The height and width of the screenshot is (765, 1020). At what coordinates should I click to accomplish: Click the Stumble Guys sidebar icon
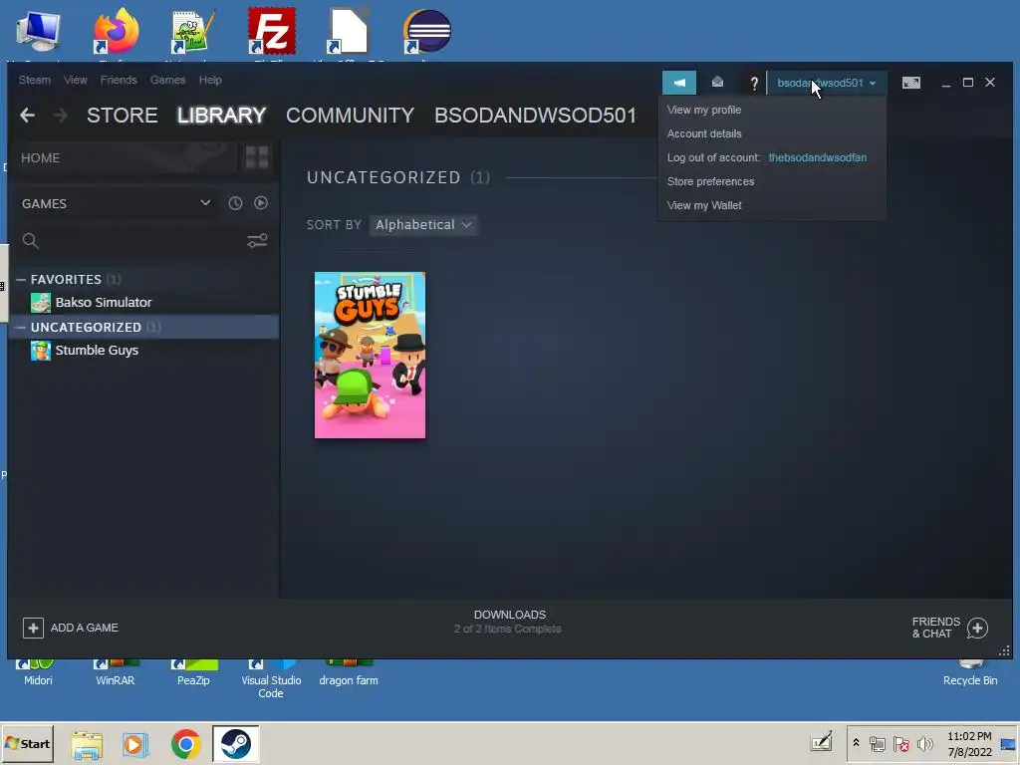[x=41, y=351]
